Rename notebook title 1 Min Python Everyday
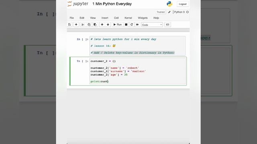The width and height of the screenshot is (257, 144). pyautogui.click(x=112, y=4)
